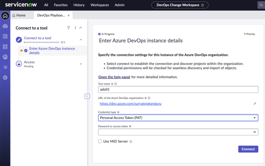This screenshot has height=166, width=265.
Task: Collapse the Connect to a tool stage
Action: pos(81,40)
